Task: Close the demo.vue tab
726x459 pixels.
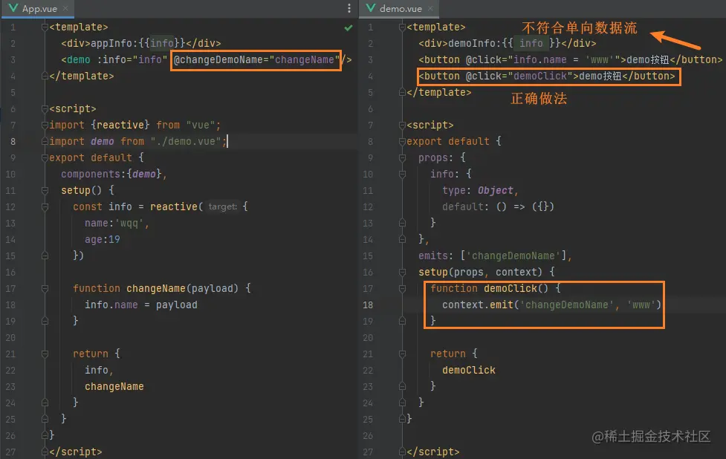Action: [x=430, y=8]
